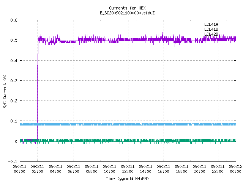Click the x-axis label 'Time (yymmdd HH:MM)'

pyautogui.click(x=127, y=179)
